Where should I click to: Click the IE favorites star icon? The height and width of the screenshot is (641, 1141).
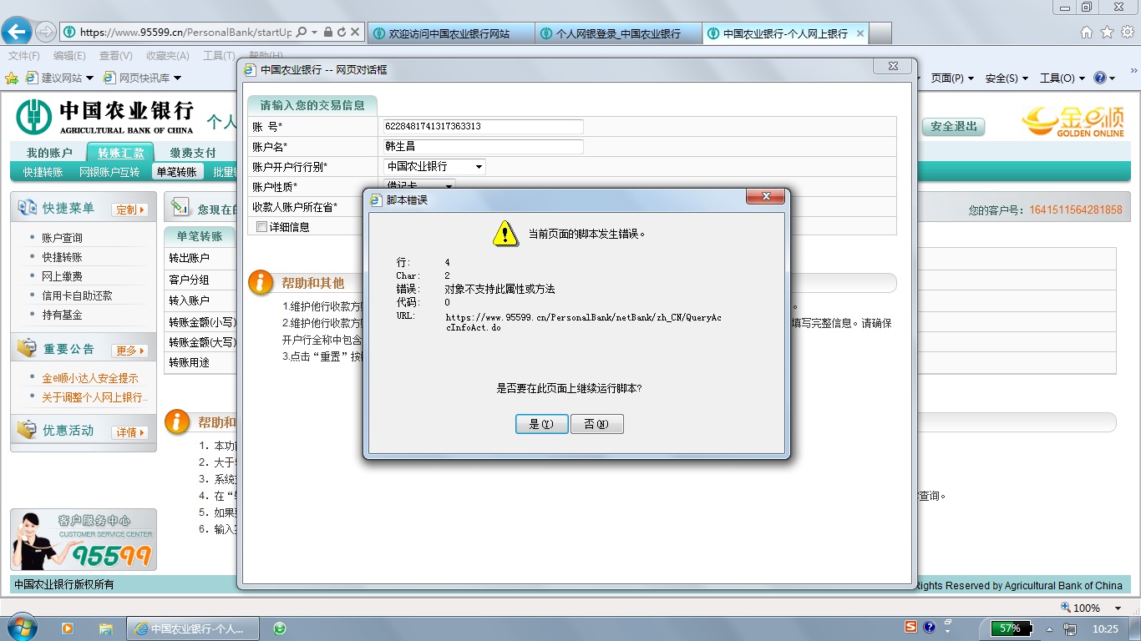[x=1107, y=33]
